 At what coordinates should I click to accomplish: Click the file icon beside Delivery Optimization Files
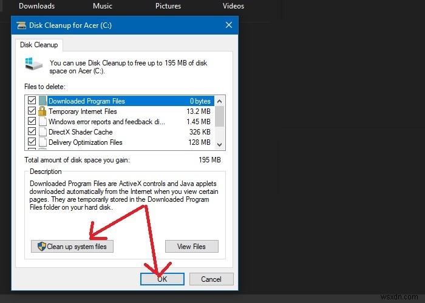tap(42, 142)
